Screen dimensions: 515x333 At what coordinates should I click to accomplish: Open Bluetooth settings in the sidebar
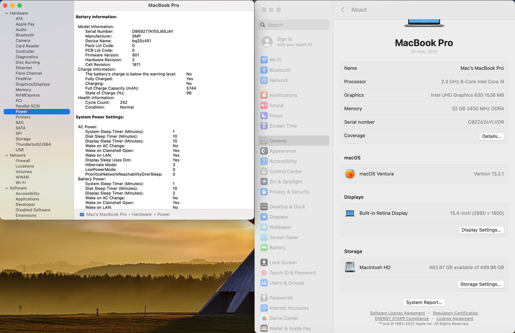coord(280,70)
